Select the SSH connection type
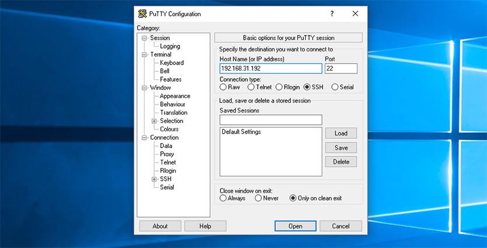 click(x=307, y=87)
